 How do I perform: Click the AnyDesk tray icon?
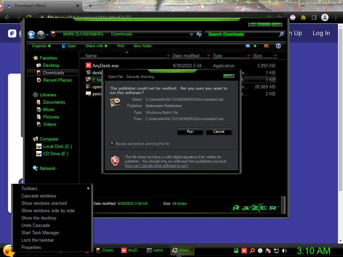tap(244, 251)
